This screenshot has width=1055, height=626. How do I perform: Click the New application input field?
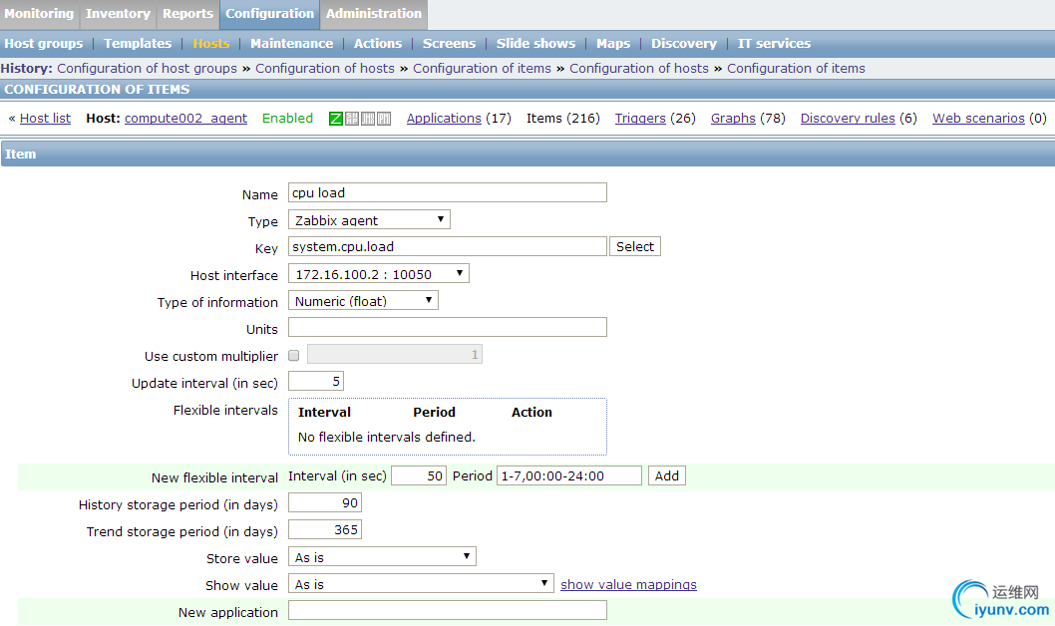pos(448,610)
